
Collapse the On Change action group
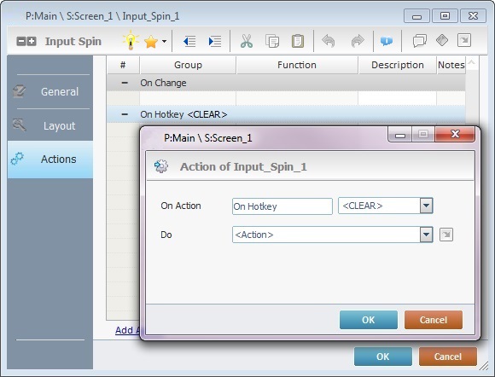125,83
